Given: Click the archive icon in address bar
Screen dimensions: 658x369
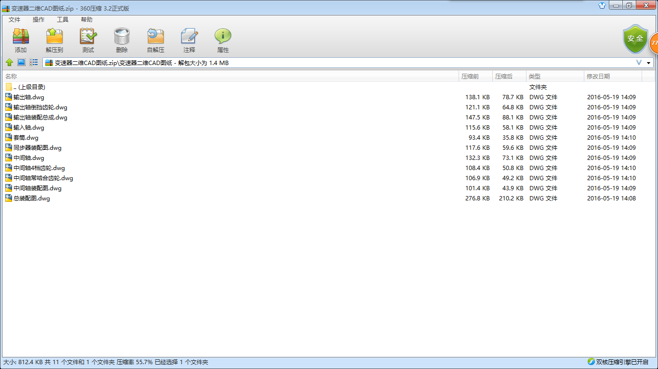Looking at the screenshot, I should click(x=49, y=63).
